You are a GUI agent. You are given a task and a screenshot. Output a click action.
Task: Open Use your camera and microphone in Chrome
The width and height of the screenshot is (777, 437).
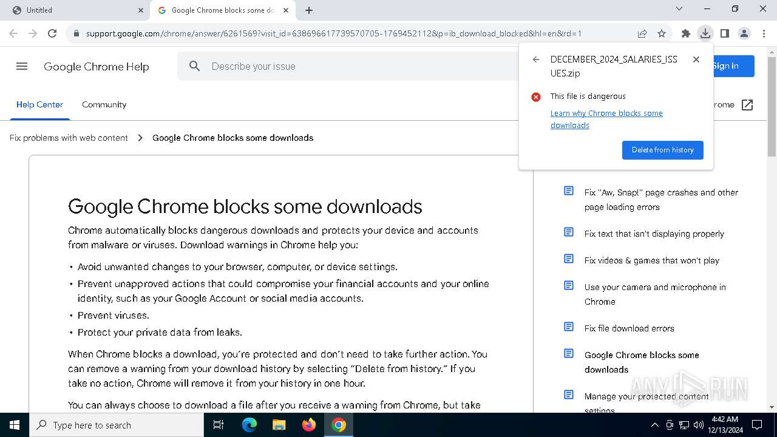(x=655, y=294)
